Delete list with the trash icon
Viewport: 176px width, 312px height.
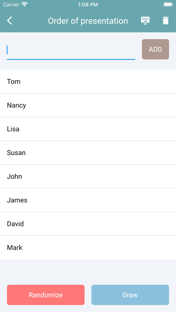tap(166, 21)
